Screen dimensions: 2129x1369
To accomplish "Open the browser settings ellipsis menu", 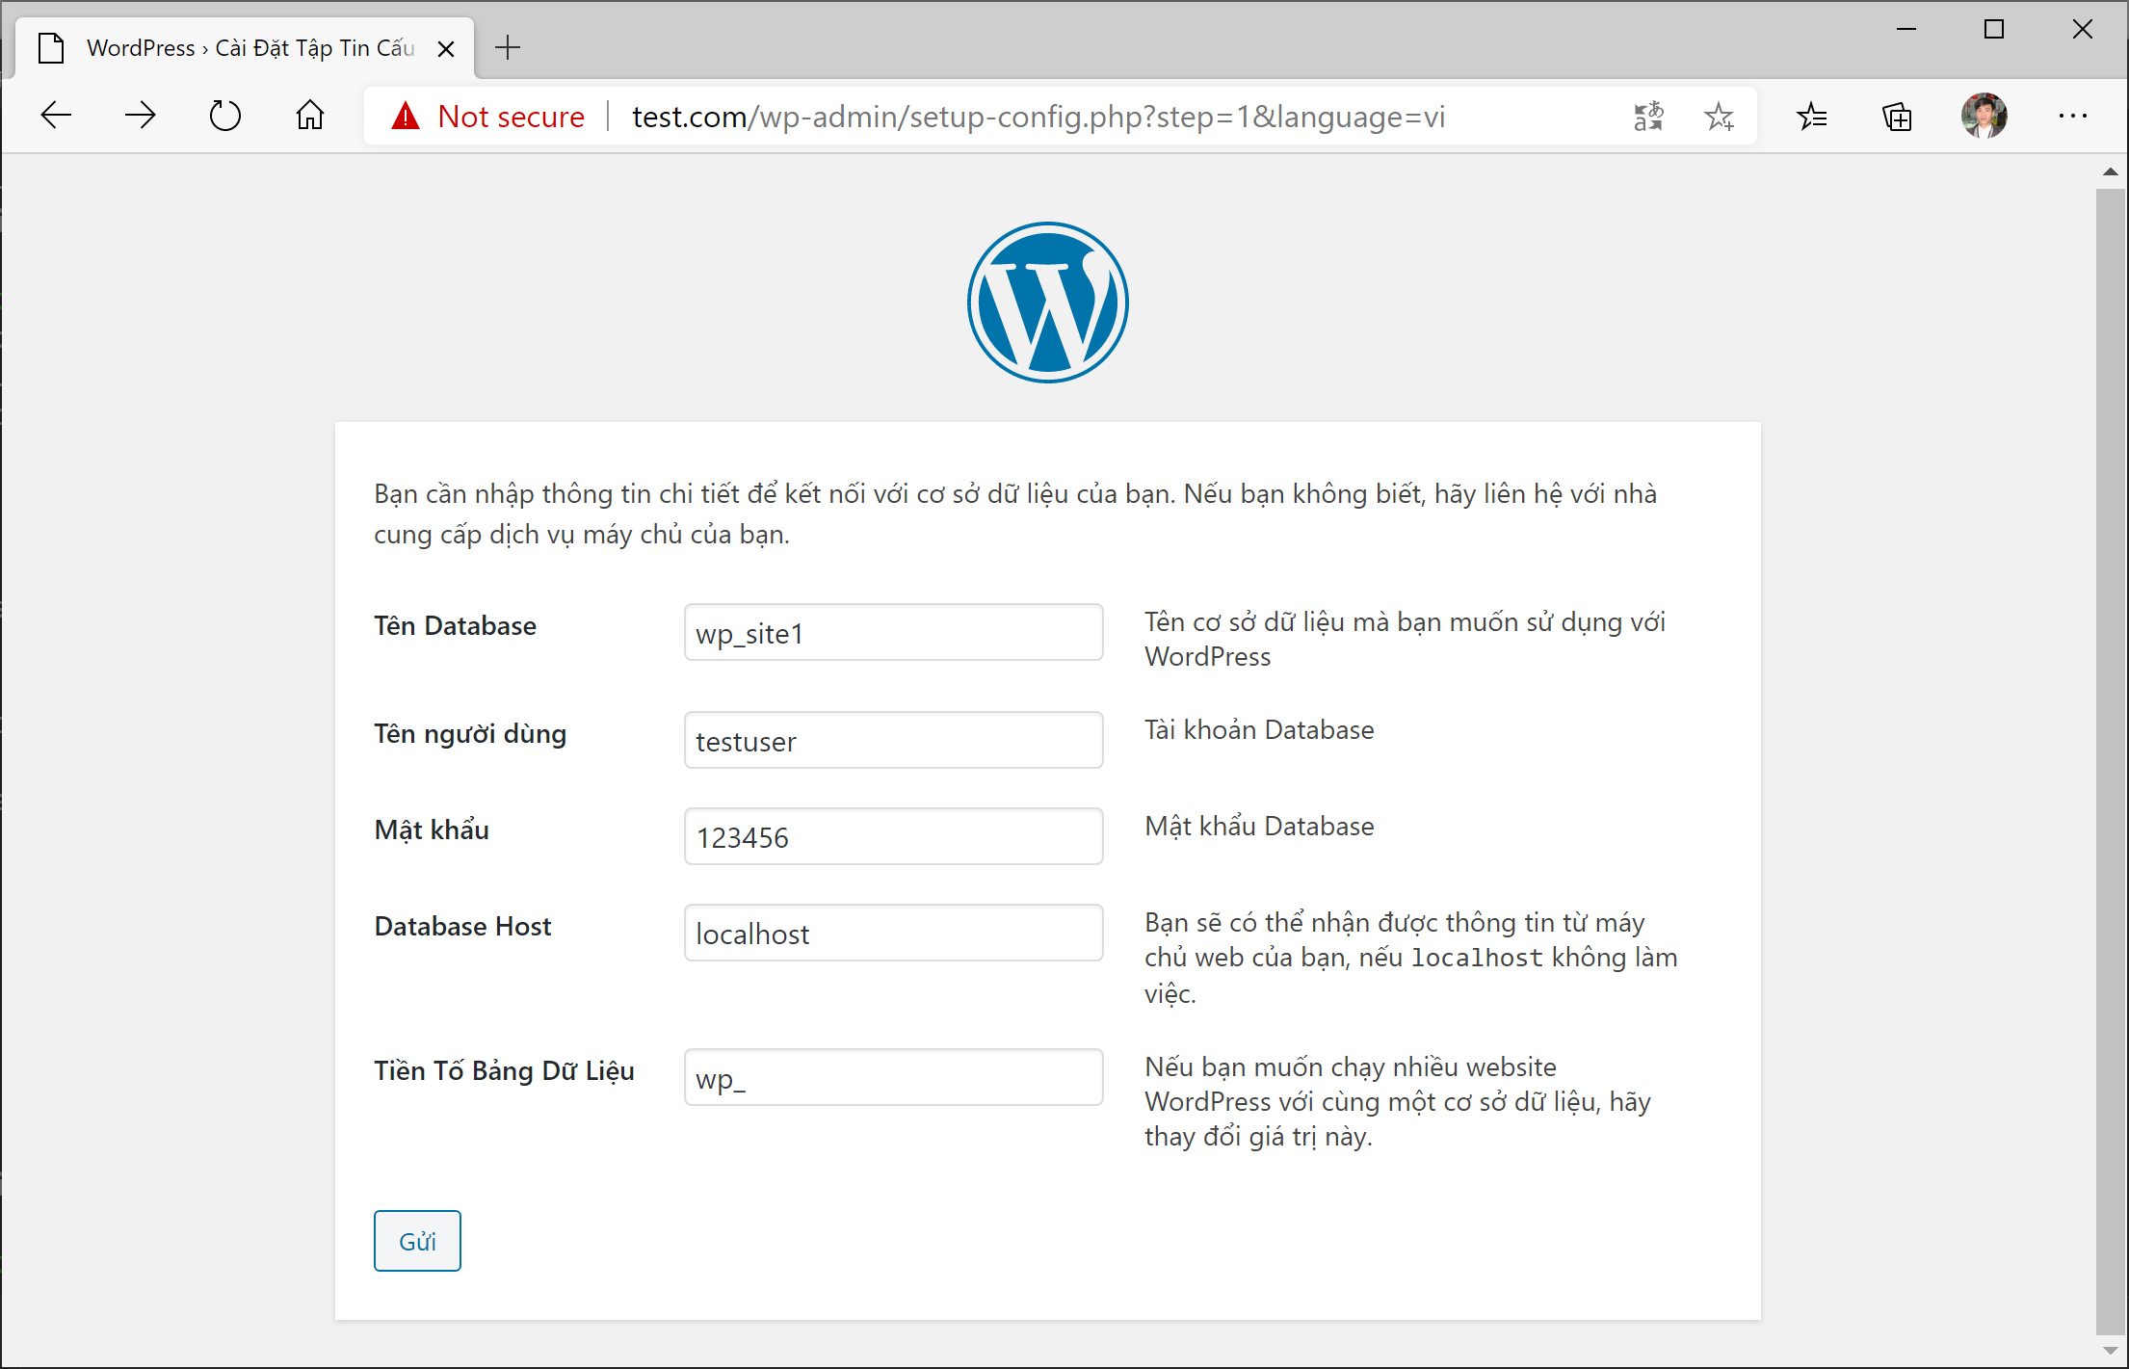I will [2072, 117].
